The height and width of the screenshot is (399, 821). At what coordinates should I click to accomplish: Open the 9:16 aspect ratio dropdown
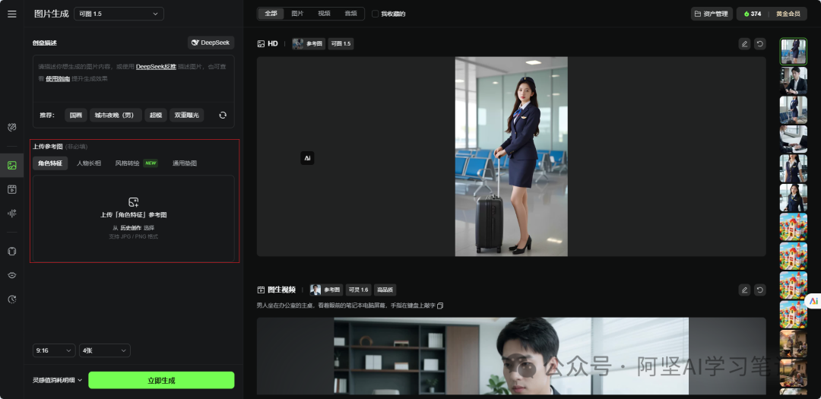54,350
